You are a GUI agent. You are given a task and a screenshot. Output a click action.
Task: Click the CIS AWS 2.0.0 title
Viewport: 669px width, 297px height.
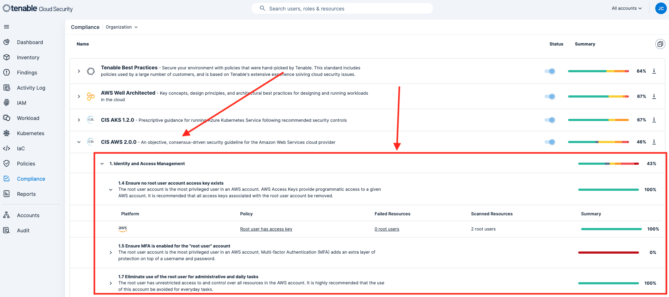pyautogui.click(x=119, y=142)
